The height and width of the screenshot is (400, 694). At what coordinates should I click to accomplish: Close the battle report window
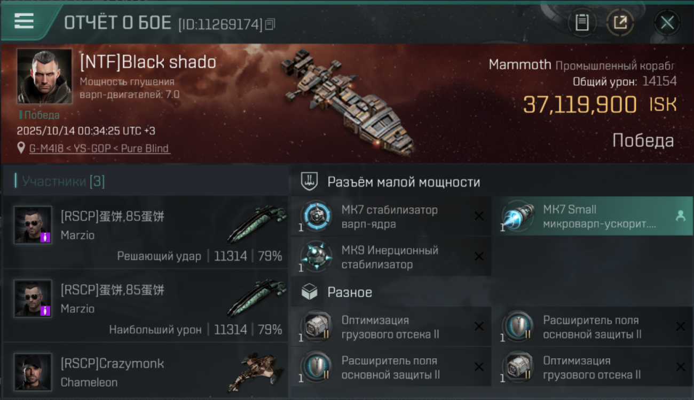[667, 22]
